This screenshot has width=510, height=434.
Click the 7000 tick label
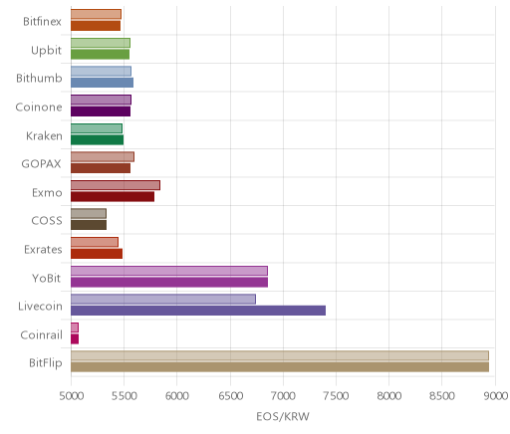(x=283, y=396)
